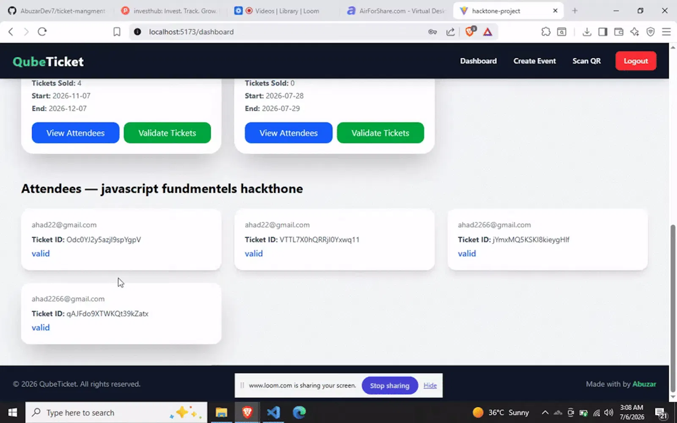Open browser downloads icon
This screenshot has height=423, width=677.
click(587, 32)
